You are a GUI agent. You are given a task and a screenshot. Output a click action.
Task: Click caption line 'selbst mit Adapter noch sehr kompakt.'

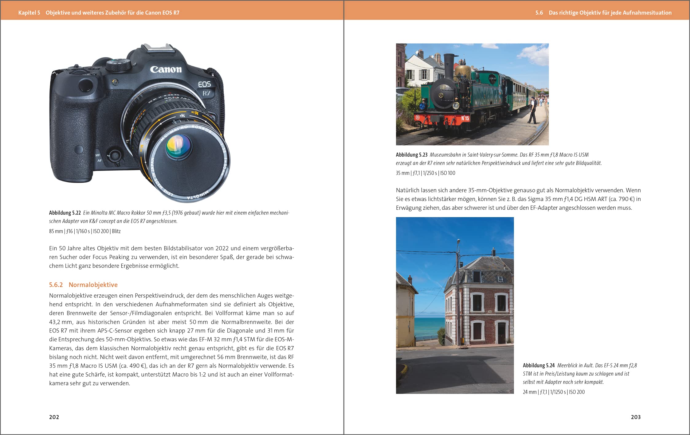point(563,382)
